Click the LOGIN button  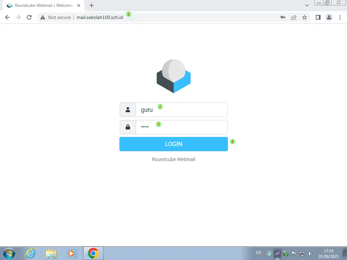point(174,144)
